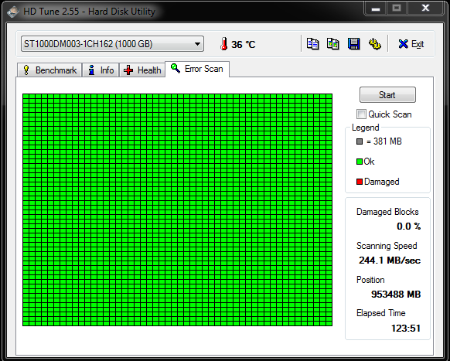This screenshot has width=450, height=361.
Task: Click the Elapsed Time label
Action: pyautogui.click(x=381, y=313)
